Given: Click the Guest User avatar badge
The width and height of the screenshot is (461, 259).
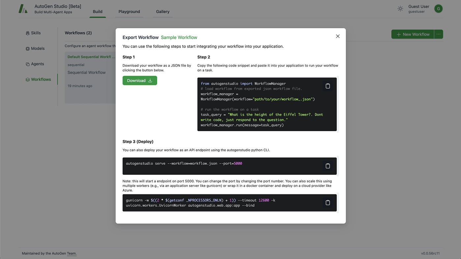Looking at the screenshot, I should [x=438, y=9].
